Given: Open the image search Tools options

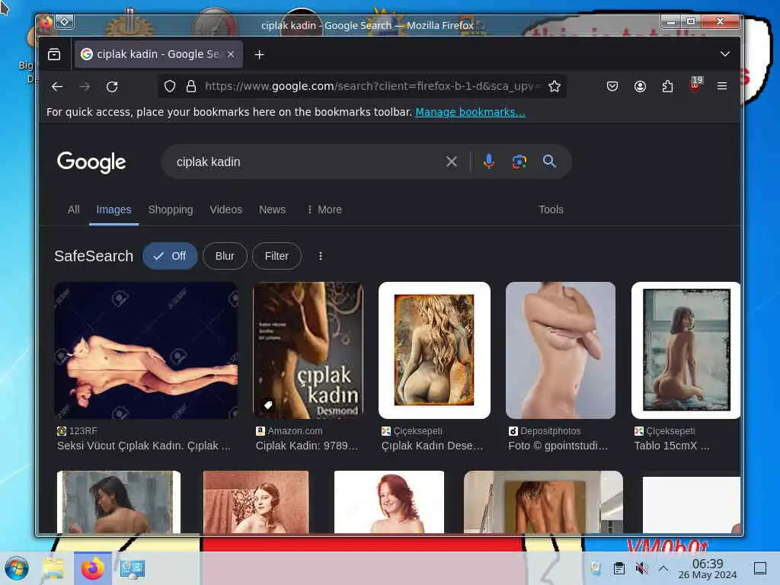Looking at the screenshot, I should (551, 209).
